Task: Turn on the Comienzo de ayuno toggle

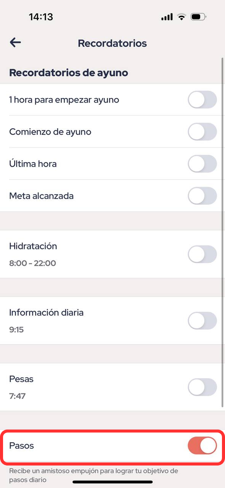Action: (202, 132)
